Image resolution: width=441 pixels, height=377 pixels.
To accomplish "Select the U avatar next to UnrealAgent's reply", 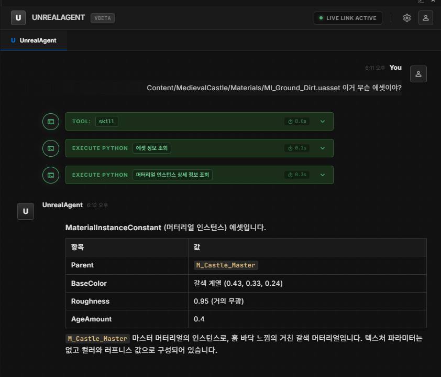I will pyautogui.click(x=25, y=211).
